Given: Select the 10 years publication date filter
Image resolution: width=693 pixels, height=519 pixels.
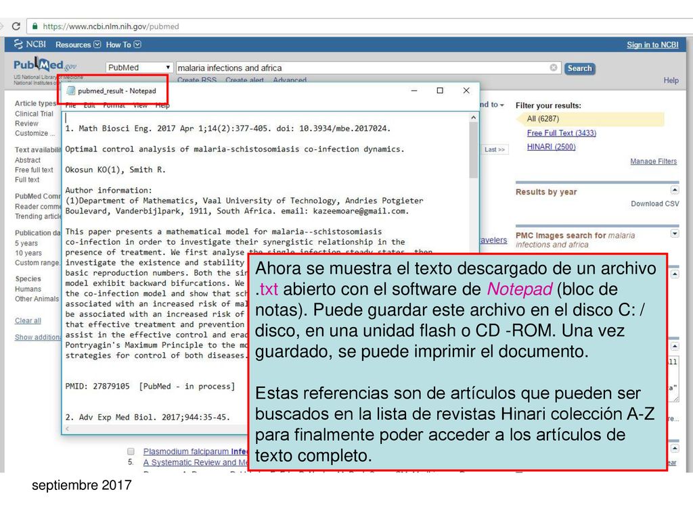Looking at the screenshot, I should (x=28, y=253).
